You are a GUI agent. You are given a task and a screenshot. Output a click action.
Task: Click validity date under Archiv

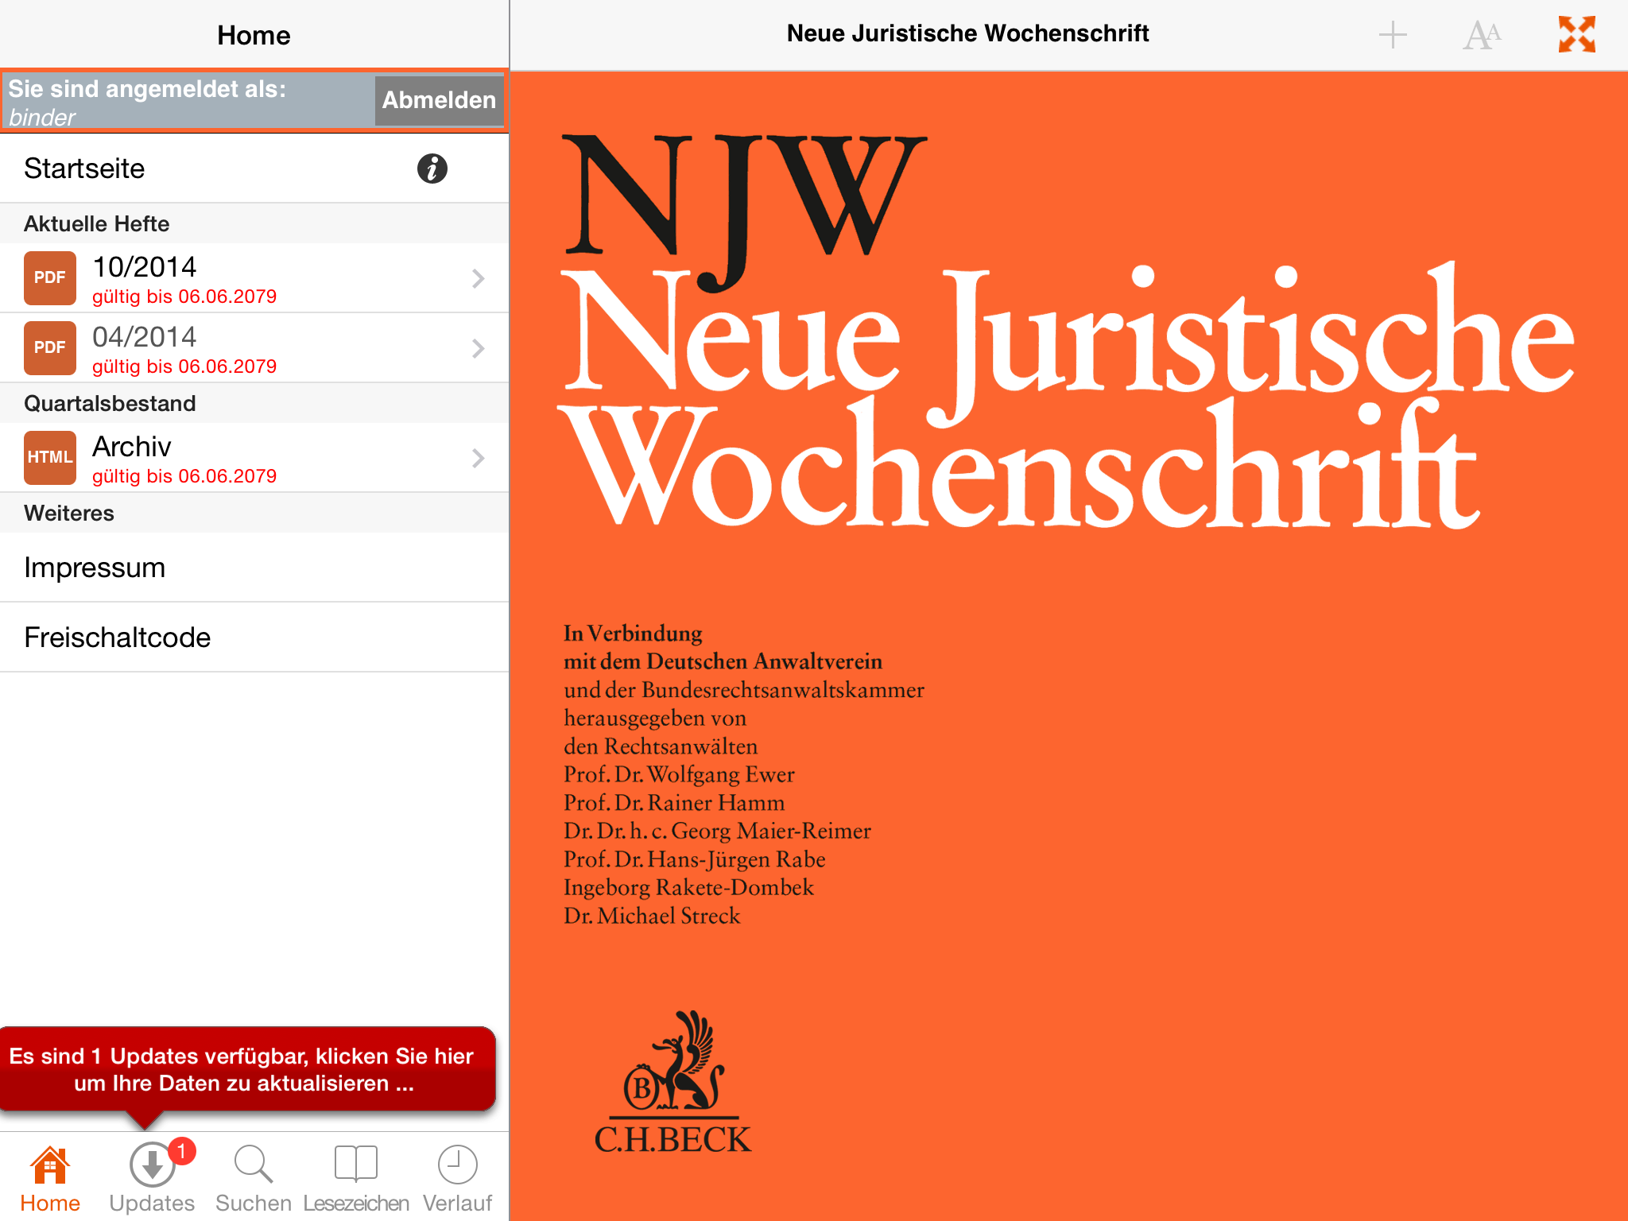click(184, 476)
